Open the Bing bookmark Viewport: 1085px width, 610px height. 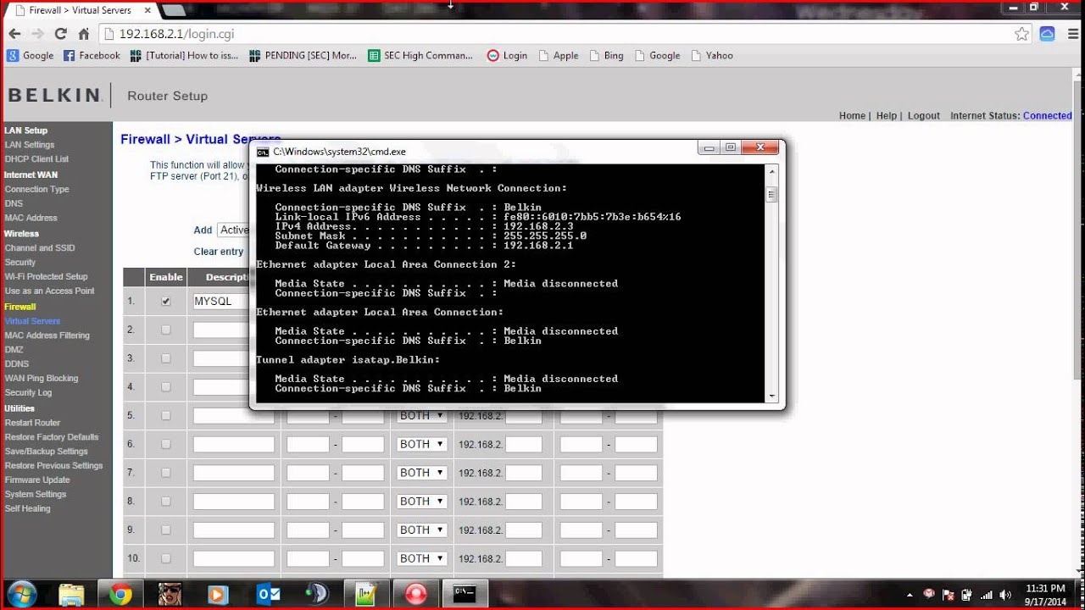click(606, 55)
